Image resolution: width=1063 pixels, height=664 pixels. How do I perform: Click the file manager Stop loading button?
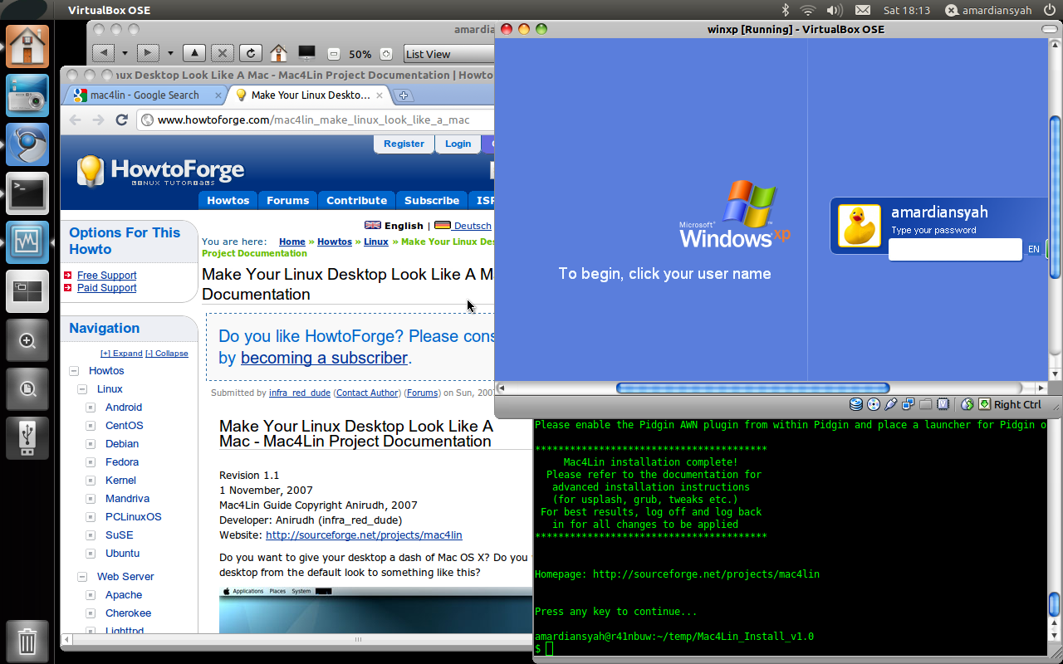[x=222, y=53]
